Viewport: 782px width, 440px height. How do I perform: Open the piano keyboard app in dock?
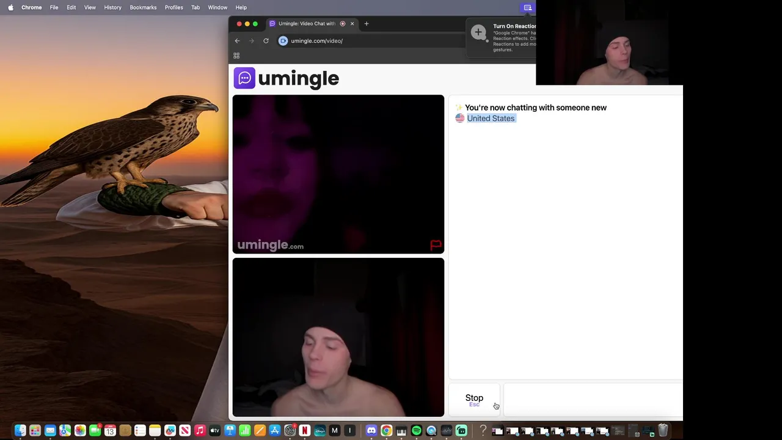click(x=401, y=431)
